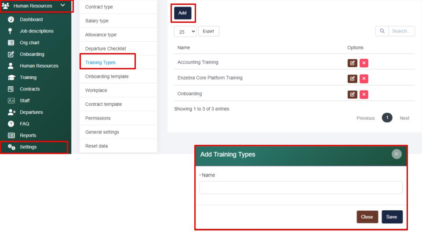Click the Dashboard gauge icon in sidebar
This screenshot has width=422, height=237.
pyautogui.click(x=11, y=20)
